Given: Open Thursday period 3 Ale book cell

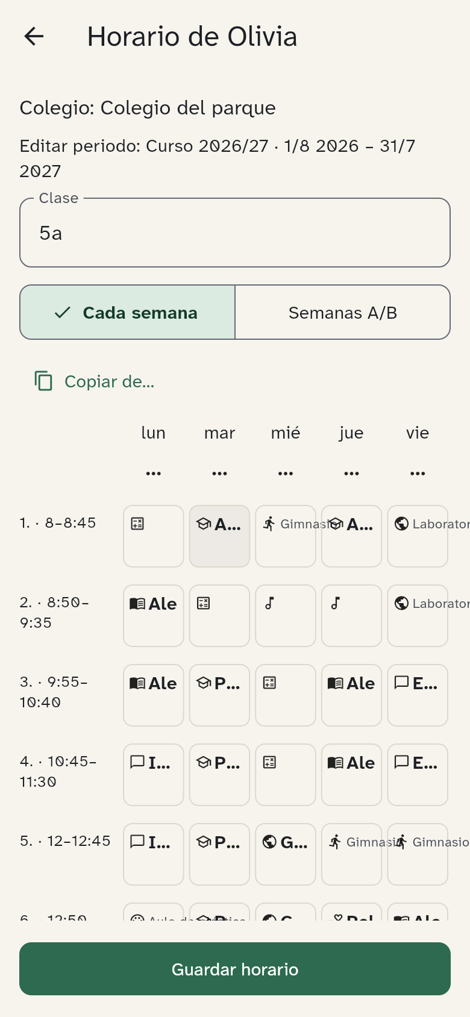Looking at the screenshot, I should pyautogui.click(x=351, y=695).
